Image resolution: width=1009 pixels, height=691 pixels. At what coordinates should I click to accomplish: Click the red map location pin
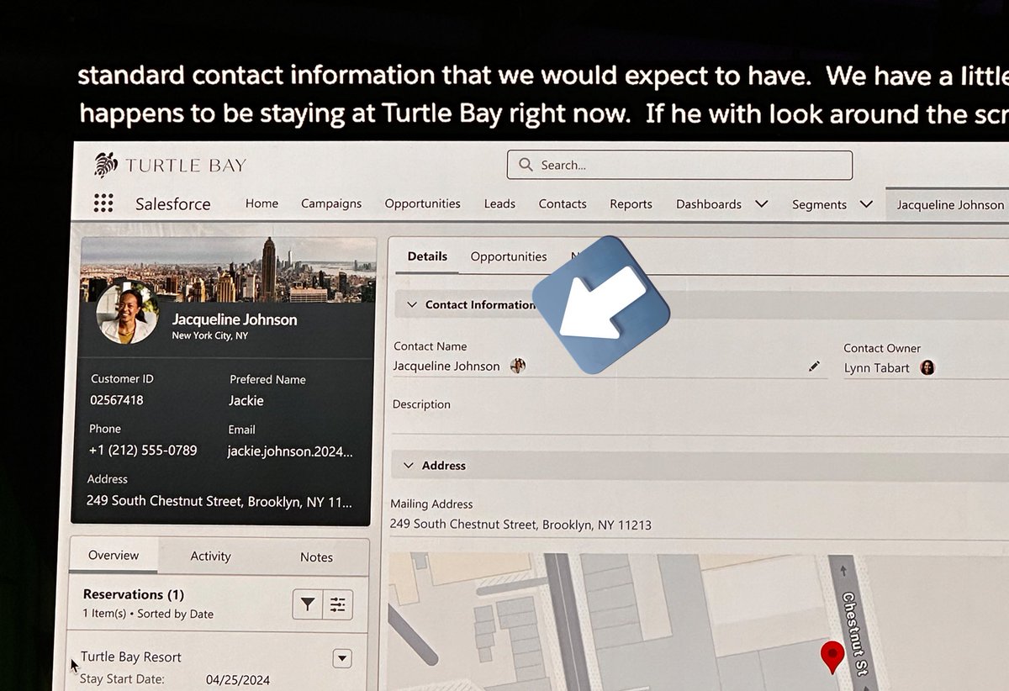coord(832,657)
